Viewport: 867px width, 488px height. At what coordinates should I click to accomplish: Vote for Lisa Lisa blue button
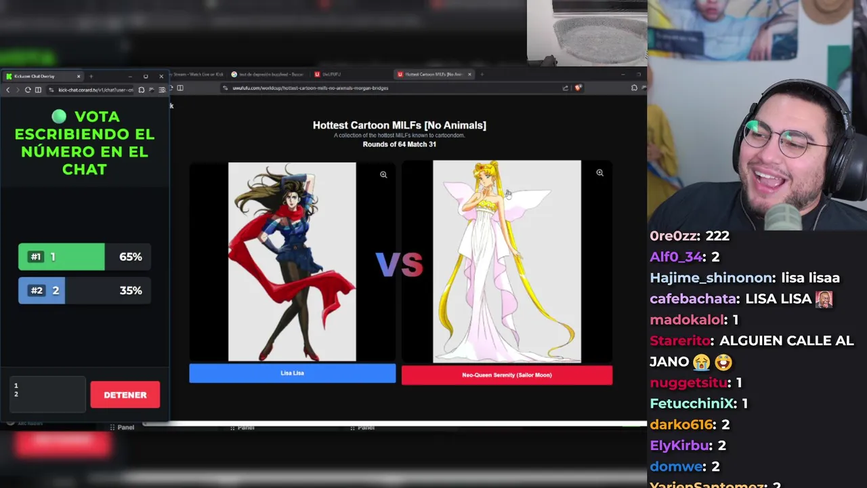coord(292,373)
